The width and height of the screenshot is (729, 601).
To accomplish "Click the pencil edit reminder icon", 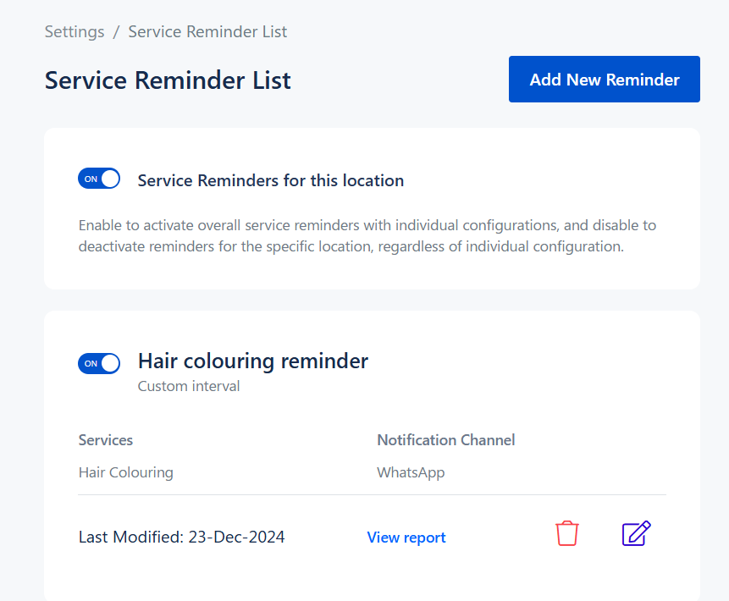I will tap(636, 534).
